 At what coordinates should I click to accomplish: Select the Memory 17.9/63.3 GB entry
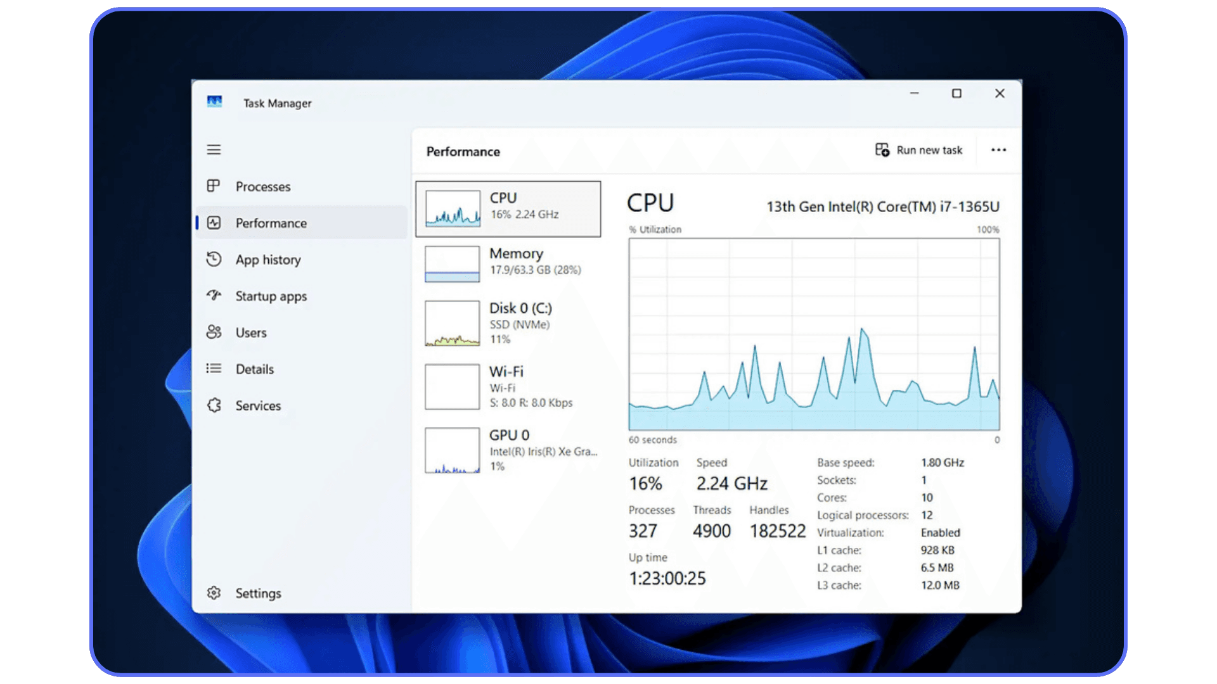(508, 263)
